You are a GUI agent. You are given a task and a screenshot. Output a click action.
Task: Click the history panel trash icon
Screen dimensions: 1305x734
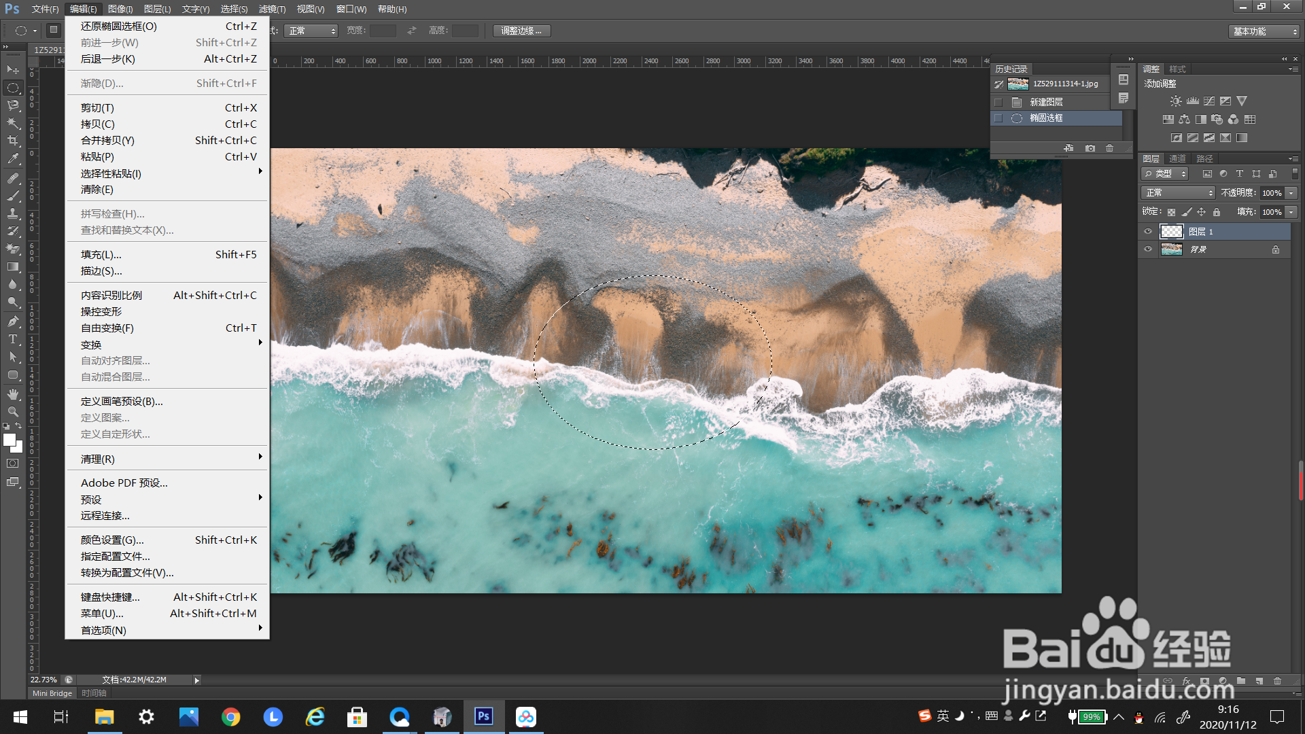click(1110, 148)
